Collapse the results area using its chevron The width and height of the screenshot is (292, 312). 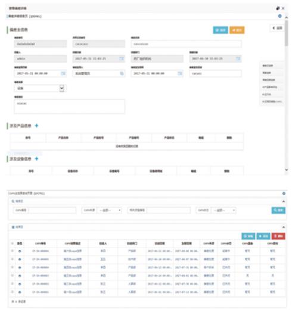(284, 227)
